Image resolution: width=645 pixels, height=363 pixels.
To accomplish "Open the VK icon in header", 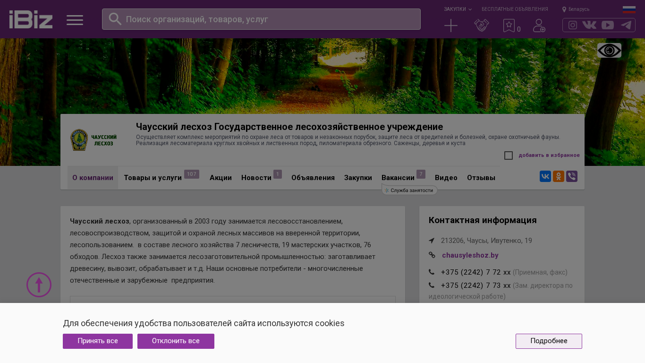I will coord(589,25).
